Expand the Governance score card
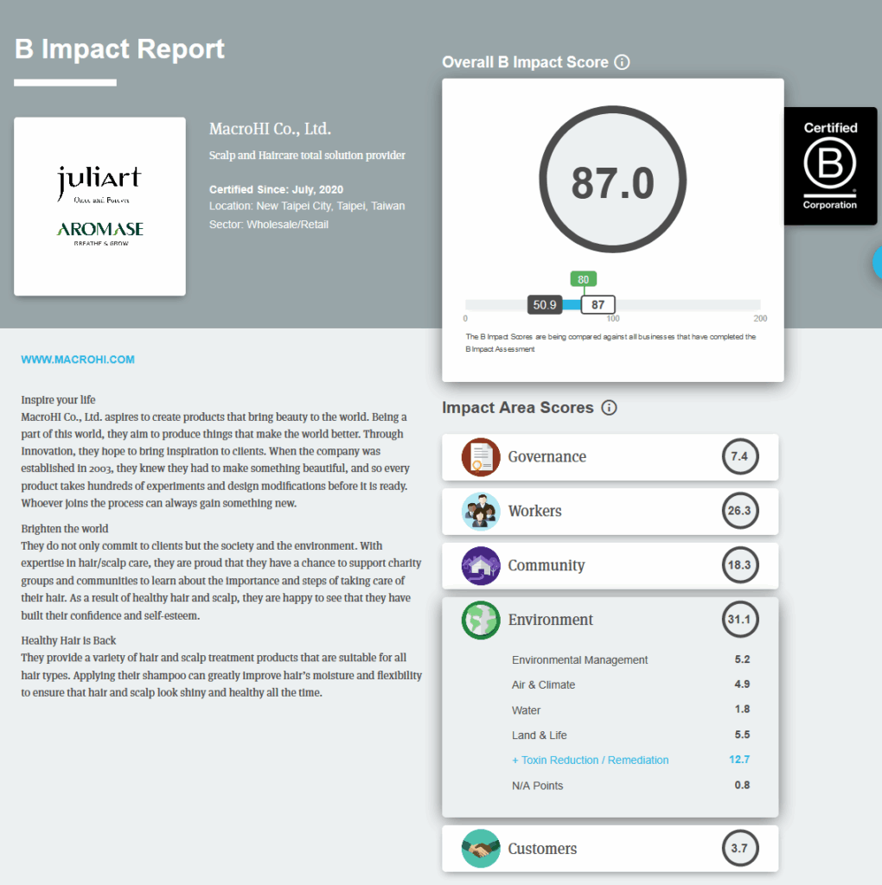882x885 pixels. pyautogui.click(x=610, y=457)
